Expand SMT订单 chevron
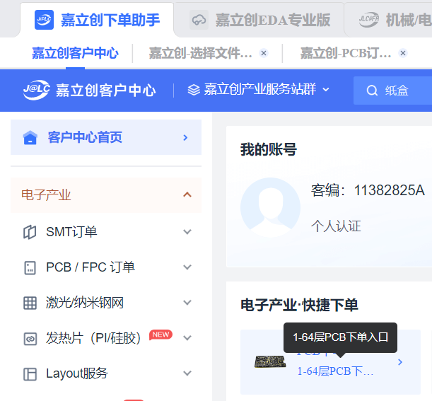The height and width of the screenshot is (401, 432). (x=187, y=232)
